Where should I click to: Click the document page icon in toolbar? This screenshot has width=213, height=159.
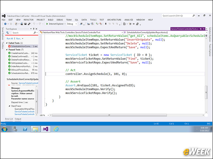[x=124, y=24]
